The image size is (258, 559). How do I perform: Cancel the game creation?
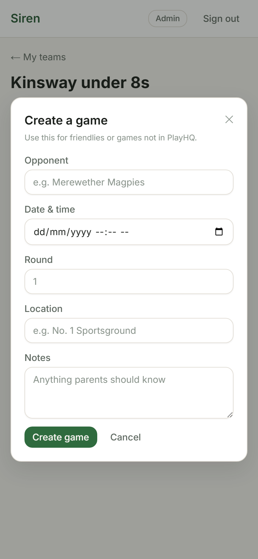pyautogui.click(x=125, y=437)
